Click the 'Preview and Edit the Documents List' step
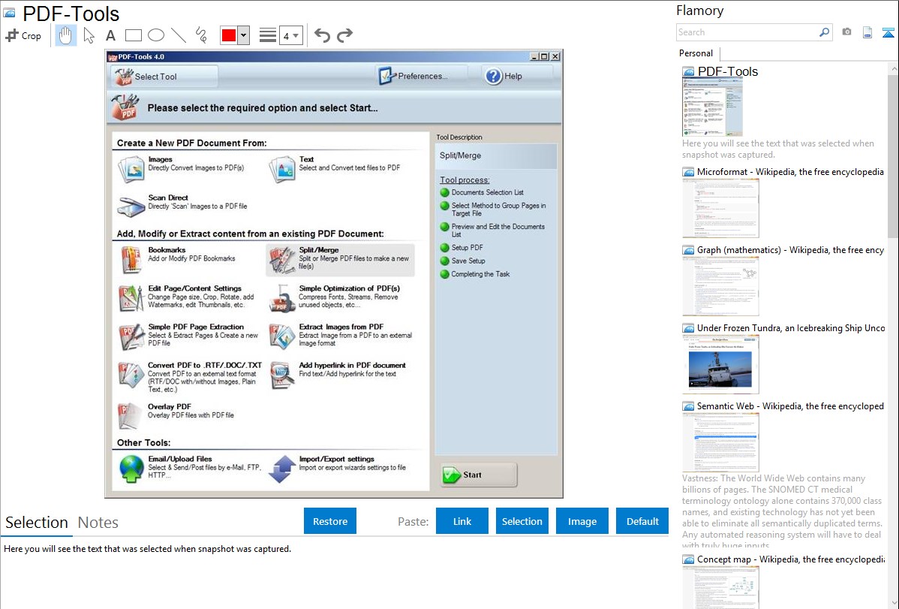This screenshot has width=899, height=609. coord(498,231)
